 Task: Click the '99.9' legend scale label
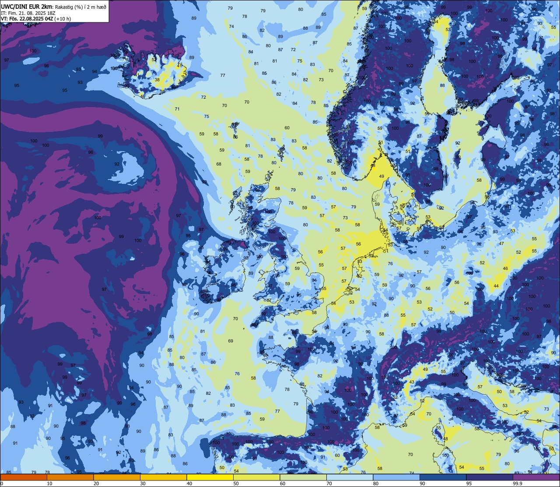pyautogui.click(x=518, y=484)
